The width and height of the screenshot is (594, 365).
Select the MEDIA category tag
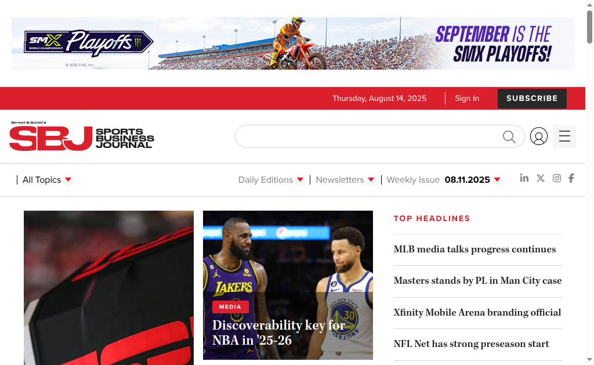coord(230,306)
